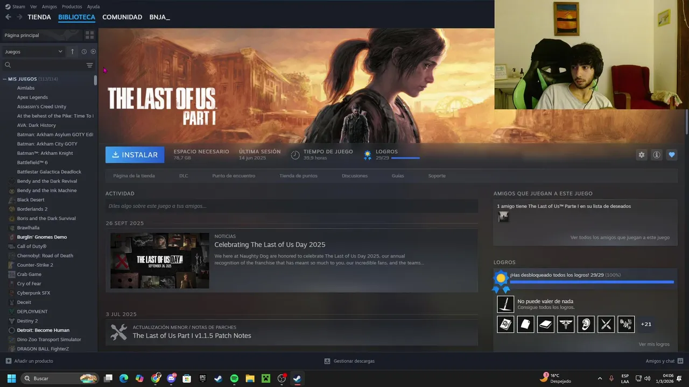The image size is (689, 387).
Task: Open game information icon
Action: [x=657, y=155]
